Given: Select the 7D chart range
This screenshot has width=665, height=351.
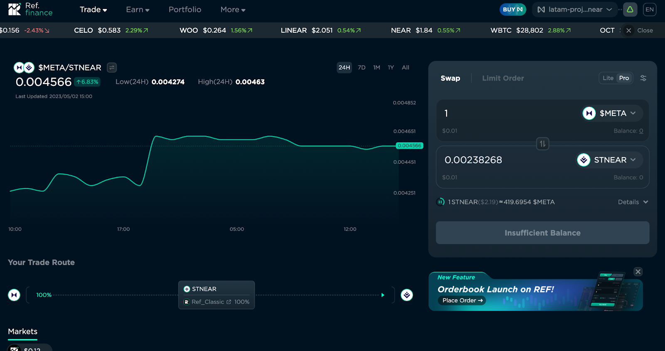Looking at the screenshot, I should (362, 67).
